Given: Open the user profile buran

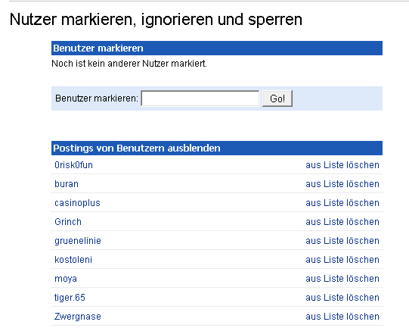Looking at the screenshot, I should click(67, 184).
